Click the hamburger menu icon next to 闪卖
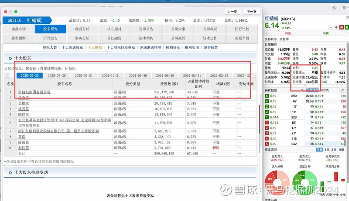Screen dimensions: 349x201 pos(347,33)
